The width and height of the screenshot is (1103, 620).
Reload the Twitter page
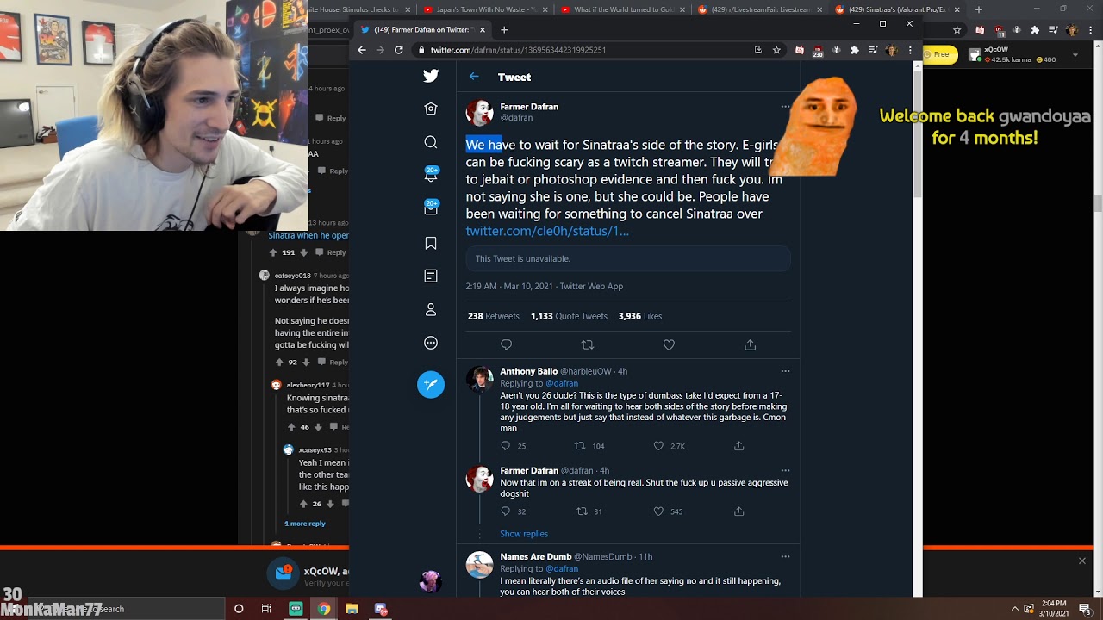coord(398,50)
